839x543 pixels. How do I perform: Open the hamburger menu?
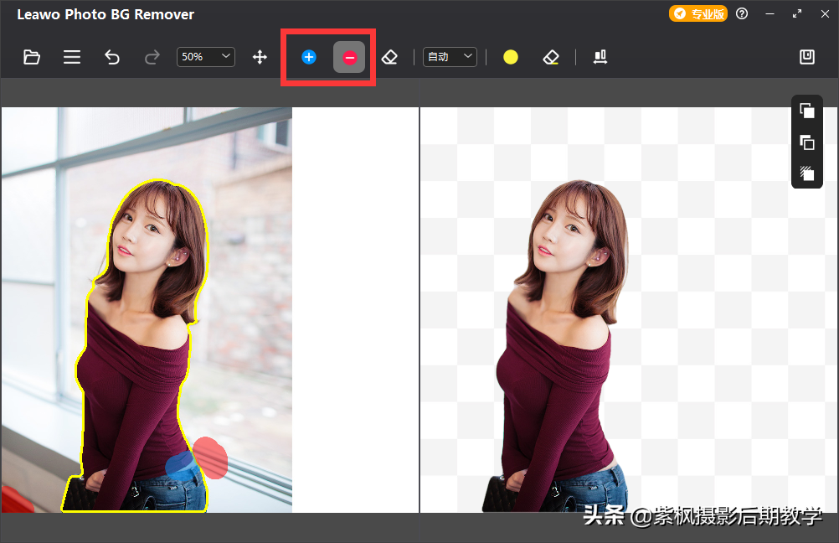tap(72, 57)
